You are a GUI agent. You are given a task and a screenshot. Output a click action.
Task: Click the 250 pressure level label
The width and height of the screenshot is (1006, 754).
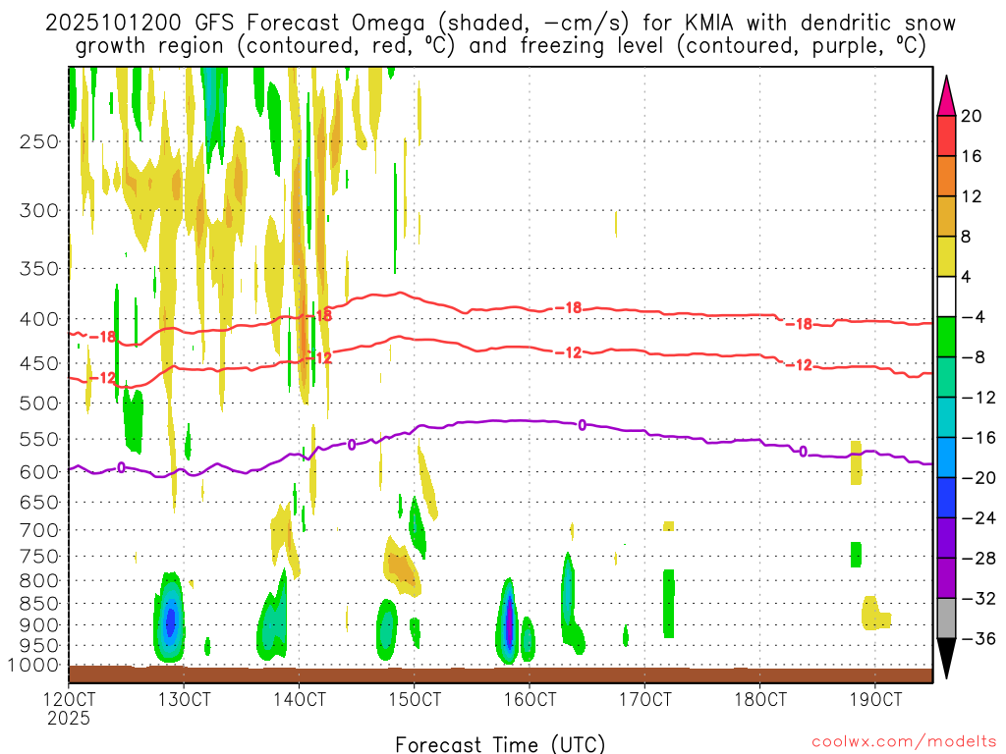pyautogui.click(x=32, y=141)
